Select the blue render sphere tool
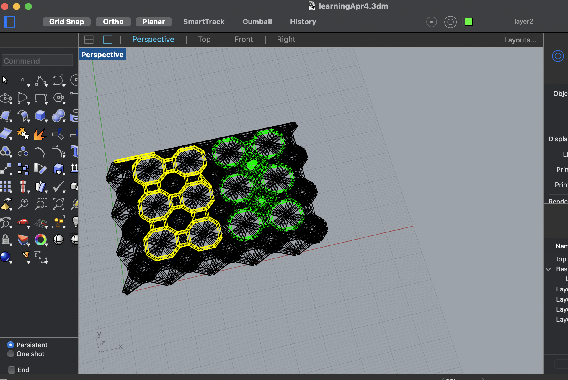 pyautogui.click(x=5, y=257)
